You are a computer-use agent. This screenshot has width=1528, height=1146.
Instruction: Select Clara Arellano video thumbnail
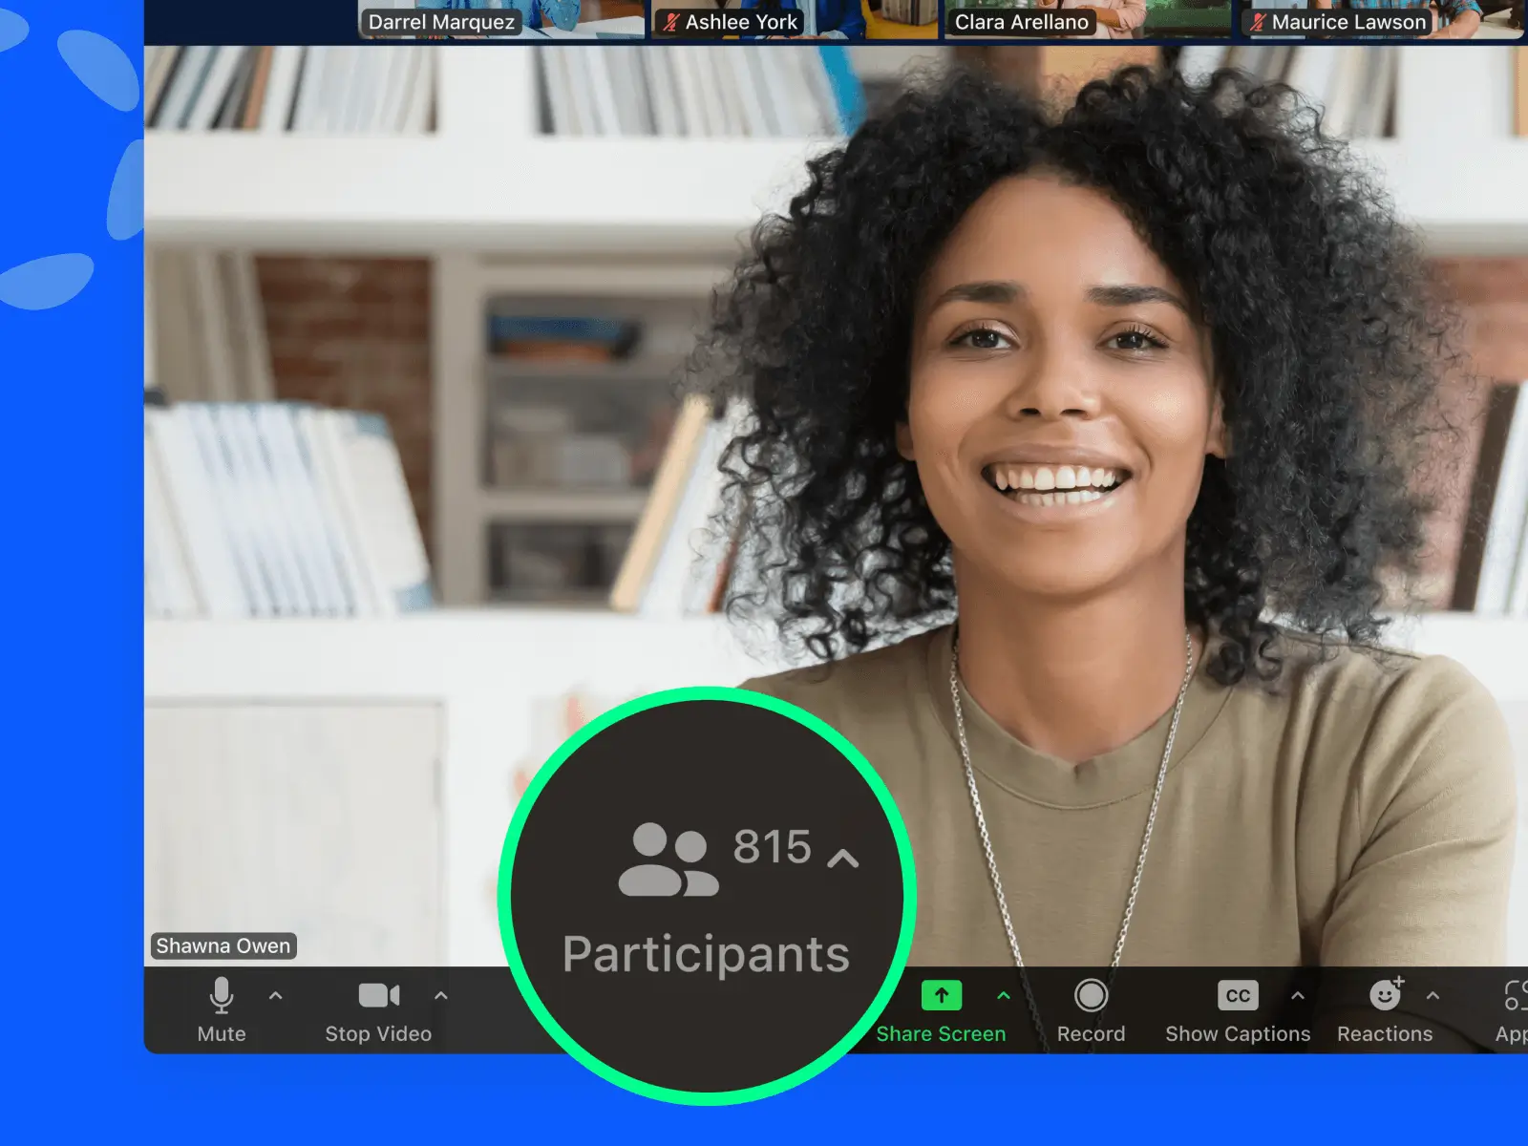(x=1087, y=19)
